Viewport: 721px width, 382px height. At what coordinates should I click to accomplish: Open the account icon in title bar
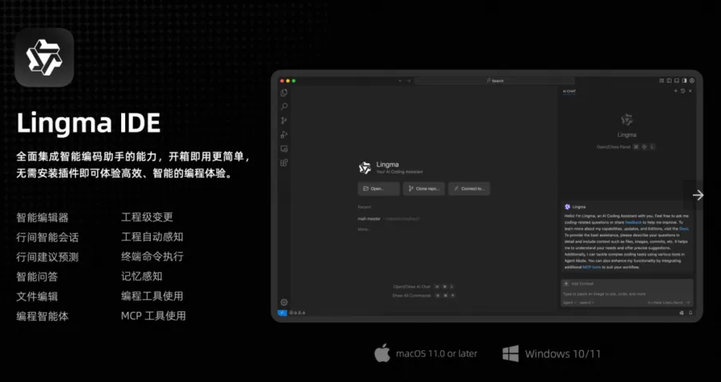pyautogui.click(x=692, y=80)
